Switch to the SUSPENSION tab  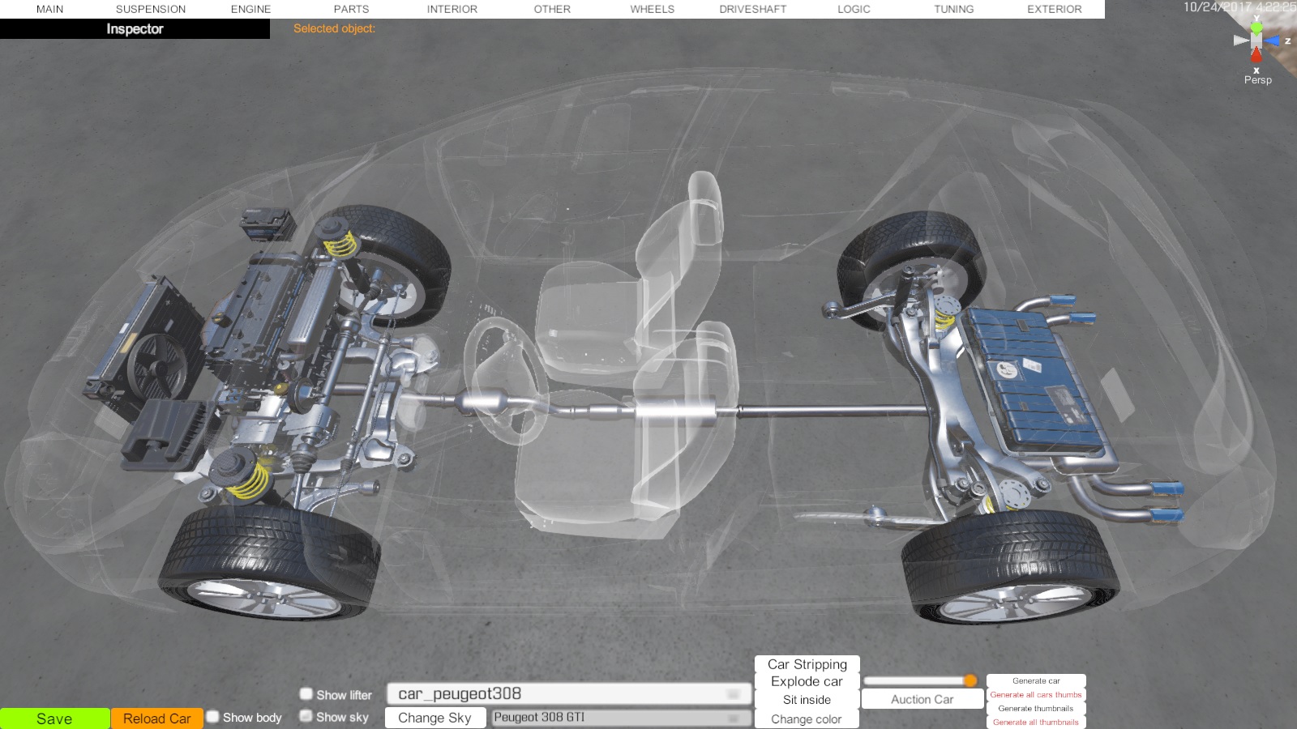coord(151,9)
